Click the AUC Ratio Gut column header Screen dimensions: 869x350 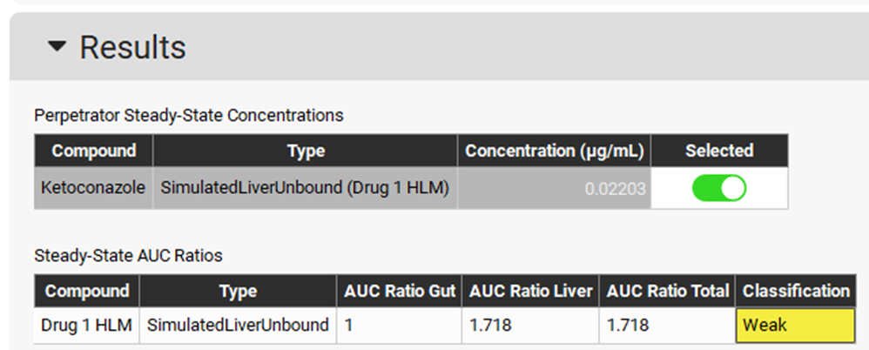[398, 291]
